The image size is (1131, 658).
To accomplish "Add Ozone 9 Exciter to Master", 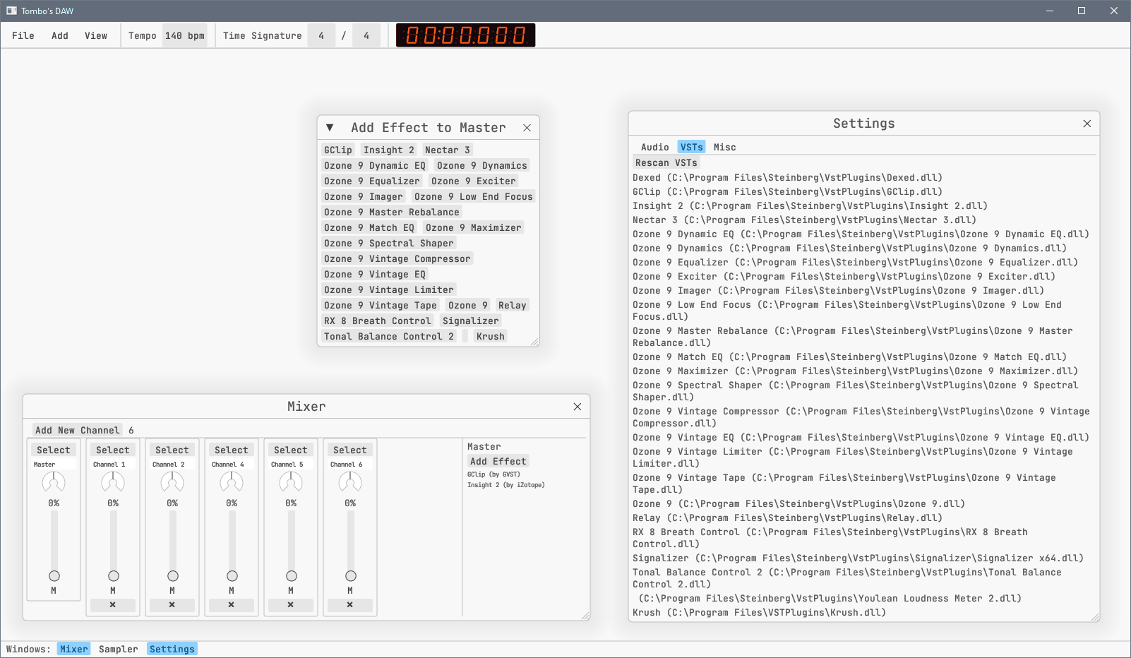I will (x=474, y=181).
